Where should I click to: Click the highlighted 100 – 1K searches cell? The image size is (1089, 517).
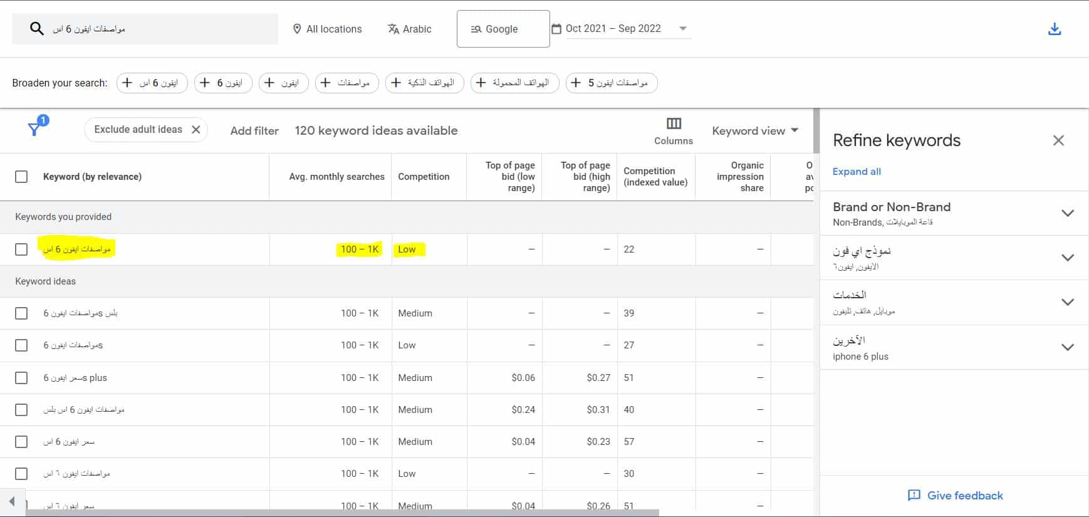[360, 249]
